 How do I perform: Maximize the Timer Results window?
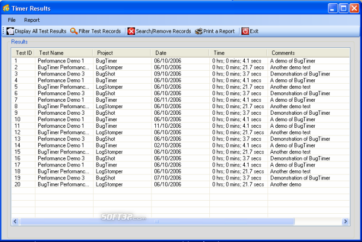[x=343, y=9]
